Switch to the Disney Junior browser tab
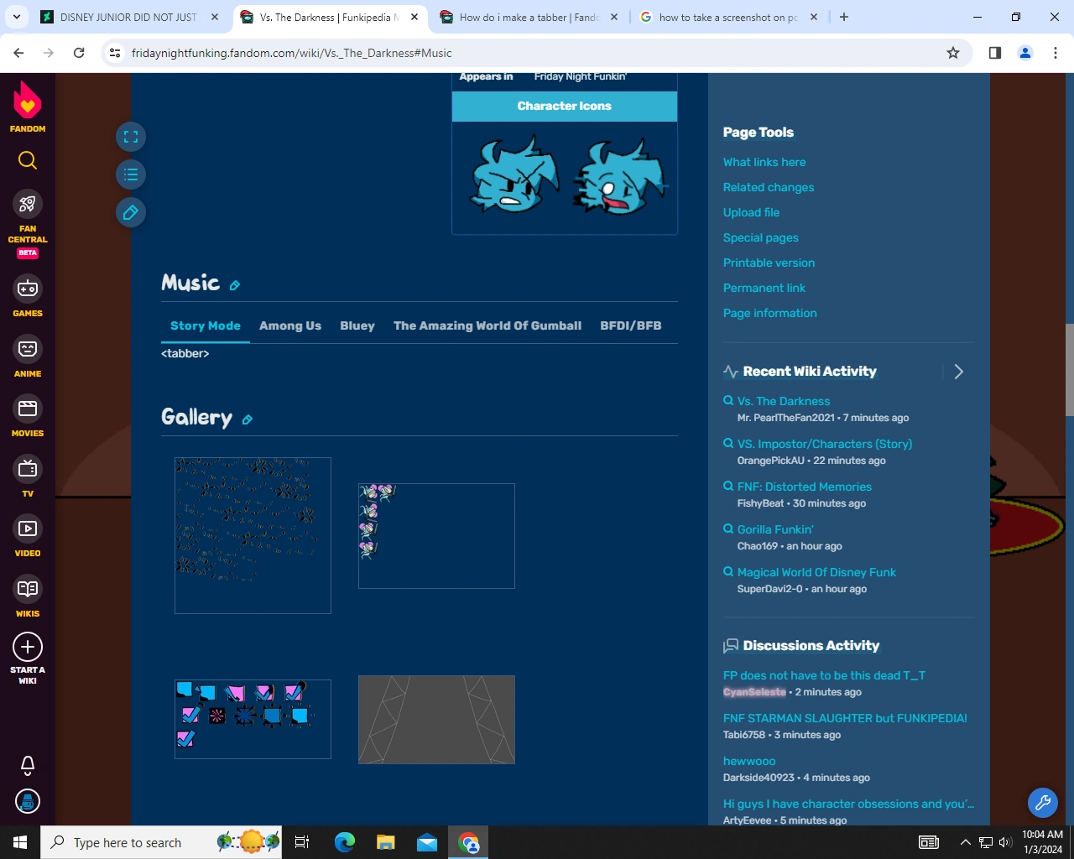1074x859 pixels. [x=130, y=17]
